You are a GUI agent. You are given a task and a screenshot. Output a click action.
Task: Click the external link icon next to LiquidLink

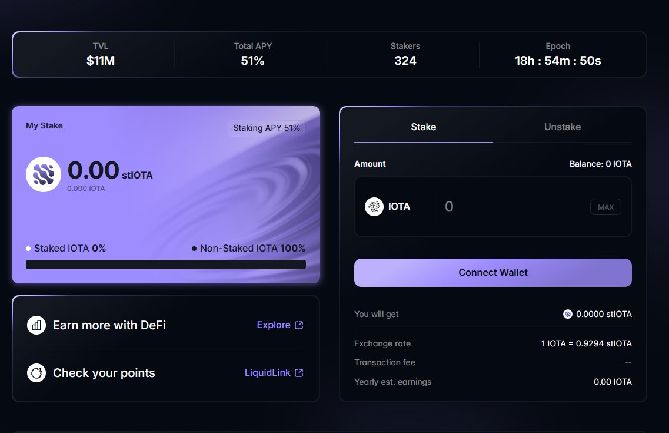point(299,373)
